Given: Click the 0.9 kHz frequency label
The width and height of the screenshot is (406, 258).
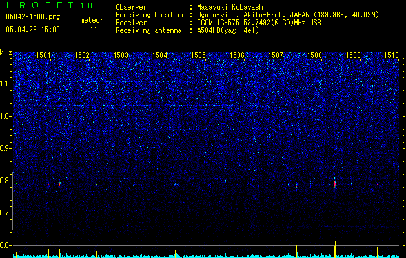Looking at the screenshot, I should tap(5, 148).
